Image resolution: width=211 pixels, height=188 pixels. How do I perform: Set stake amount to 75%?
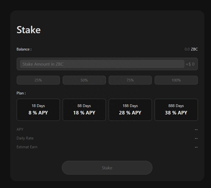pos(130,80)
